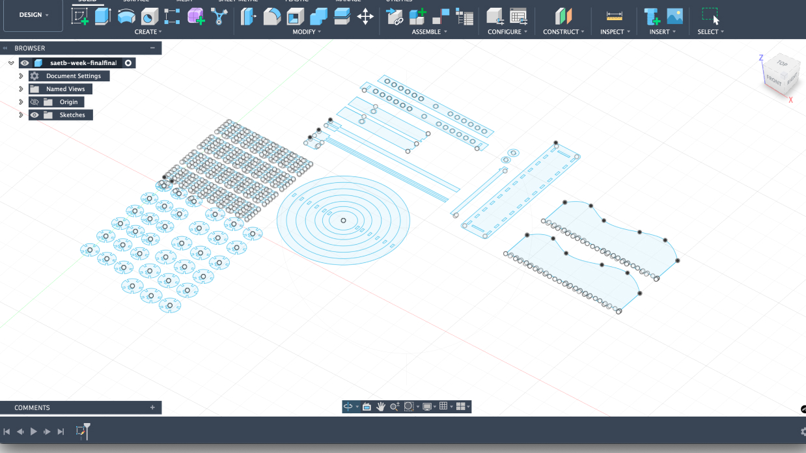Hide the Sketches folder via eye icon
This screenshot has height=453, width=806.
pos(35,115)
